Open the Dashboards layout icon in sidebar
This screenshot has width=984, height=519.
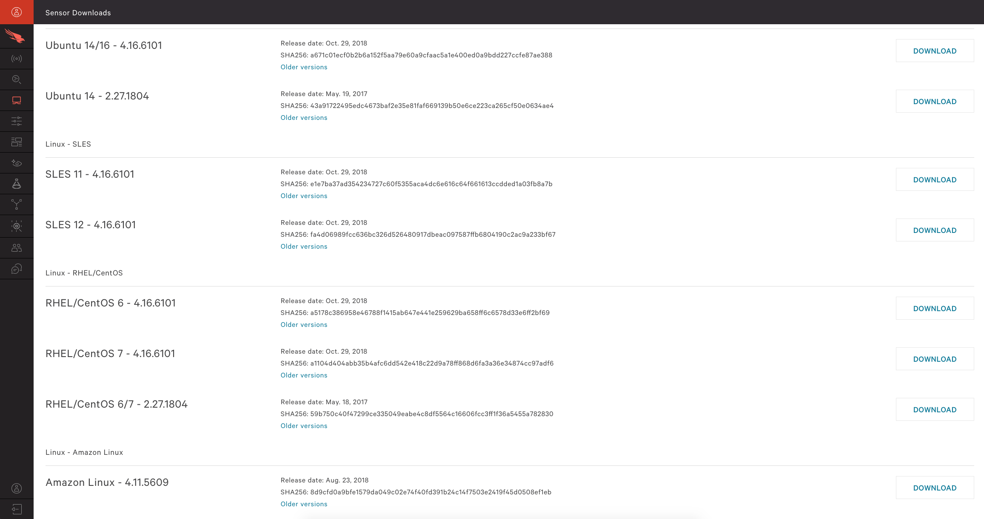click(17, 142)
